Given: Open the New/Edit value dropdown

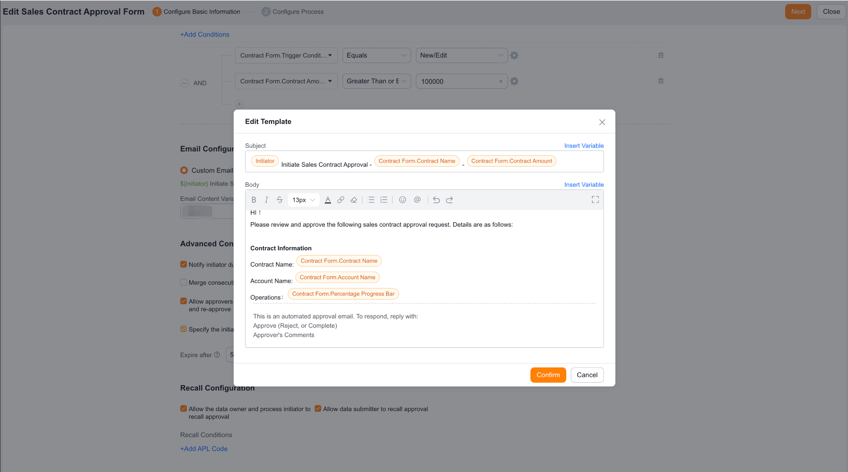Looking at the screenshot, I should pos(462,56).
